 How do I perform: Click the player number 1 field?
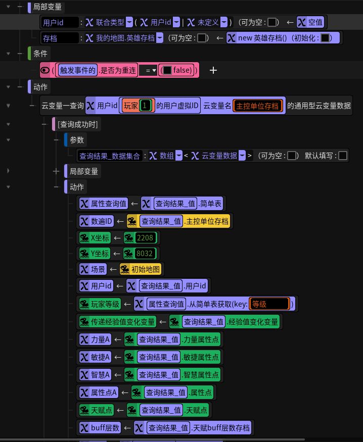pos(147,106)
